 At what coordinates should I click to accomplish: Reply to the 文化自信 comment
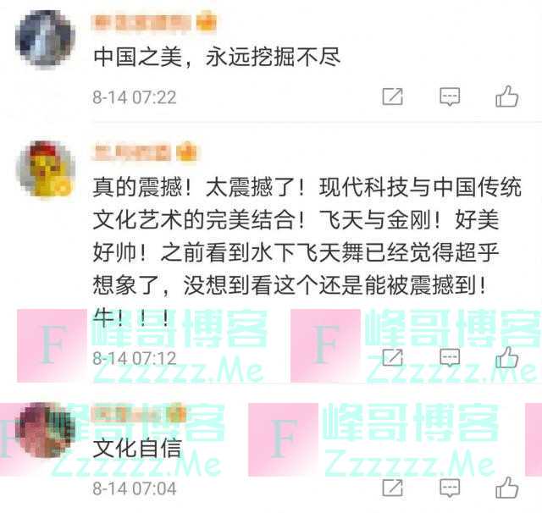(x=450, y=488)
